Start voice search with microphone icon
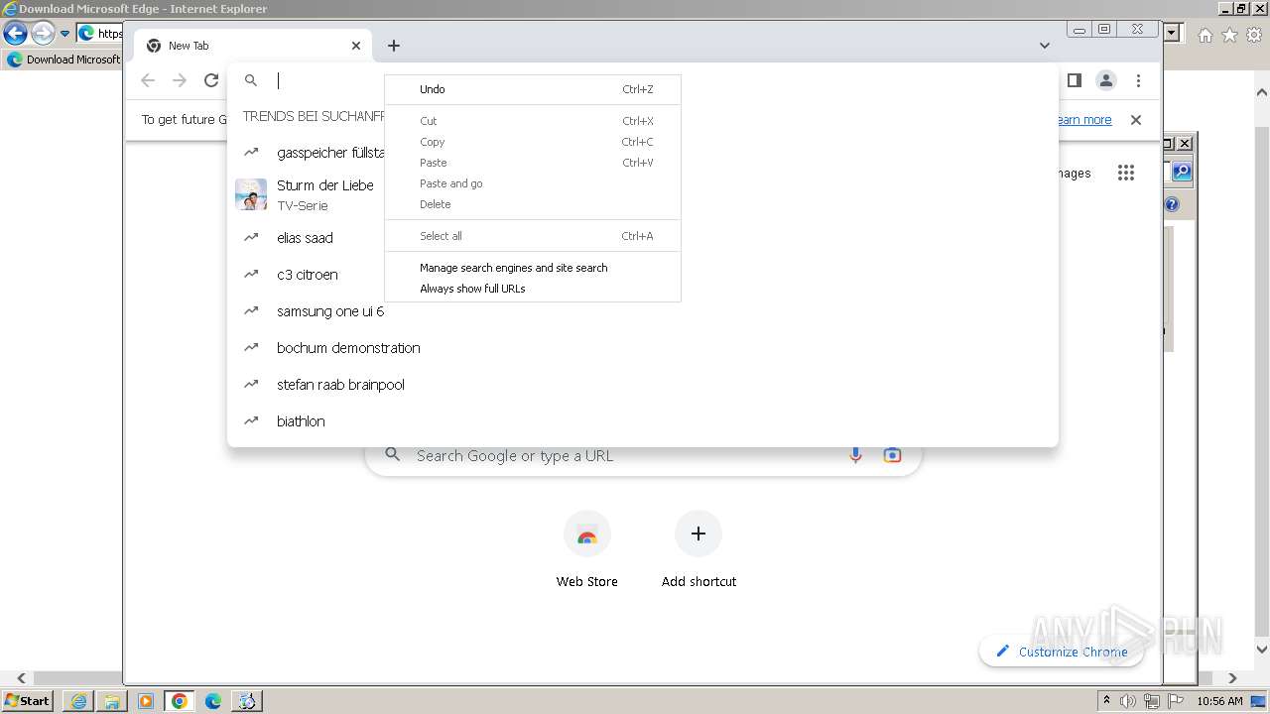Image resolution: width=1270 pixels, height=714 pixels. [x=855, y=455]
